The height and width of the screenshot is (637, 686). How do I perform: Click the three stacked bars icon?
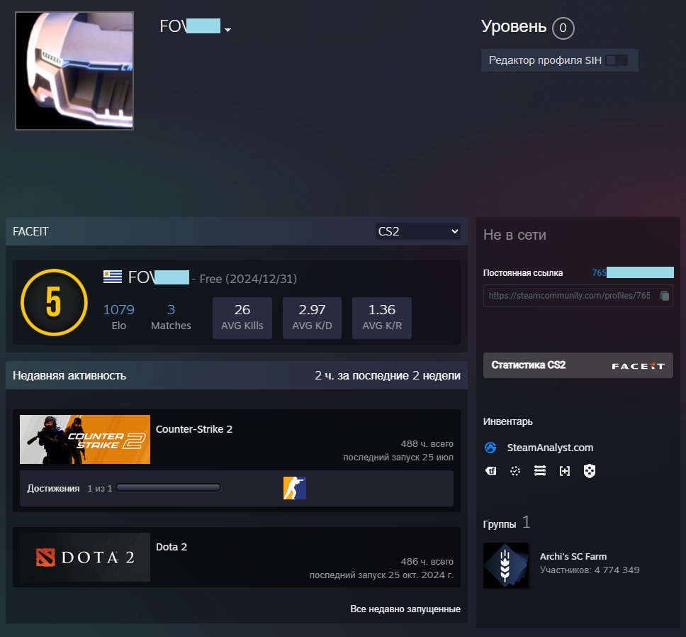click(x=540, y=471)
